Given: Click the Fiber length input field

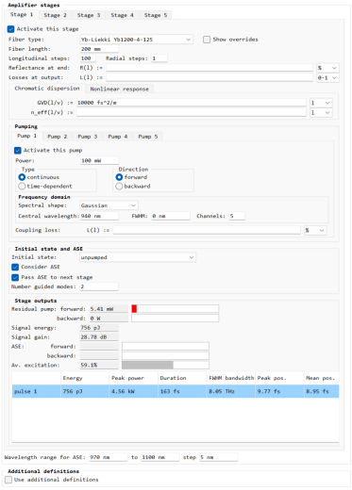Looking at the screenshot, I should click(x=99, y=49).
